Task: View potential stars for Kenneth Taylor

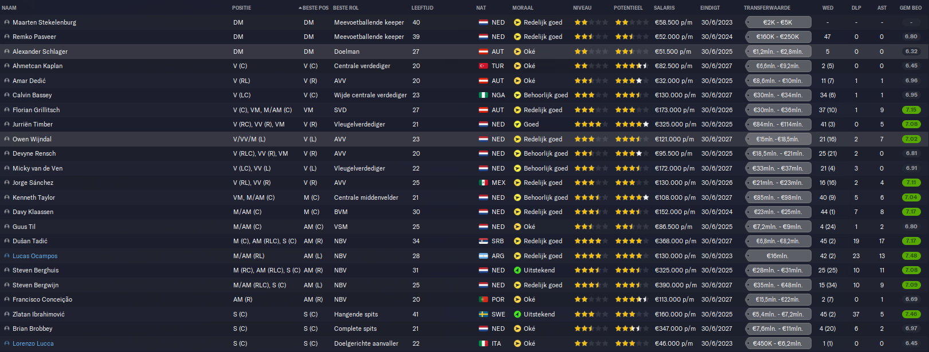Action: [632, 197]
